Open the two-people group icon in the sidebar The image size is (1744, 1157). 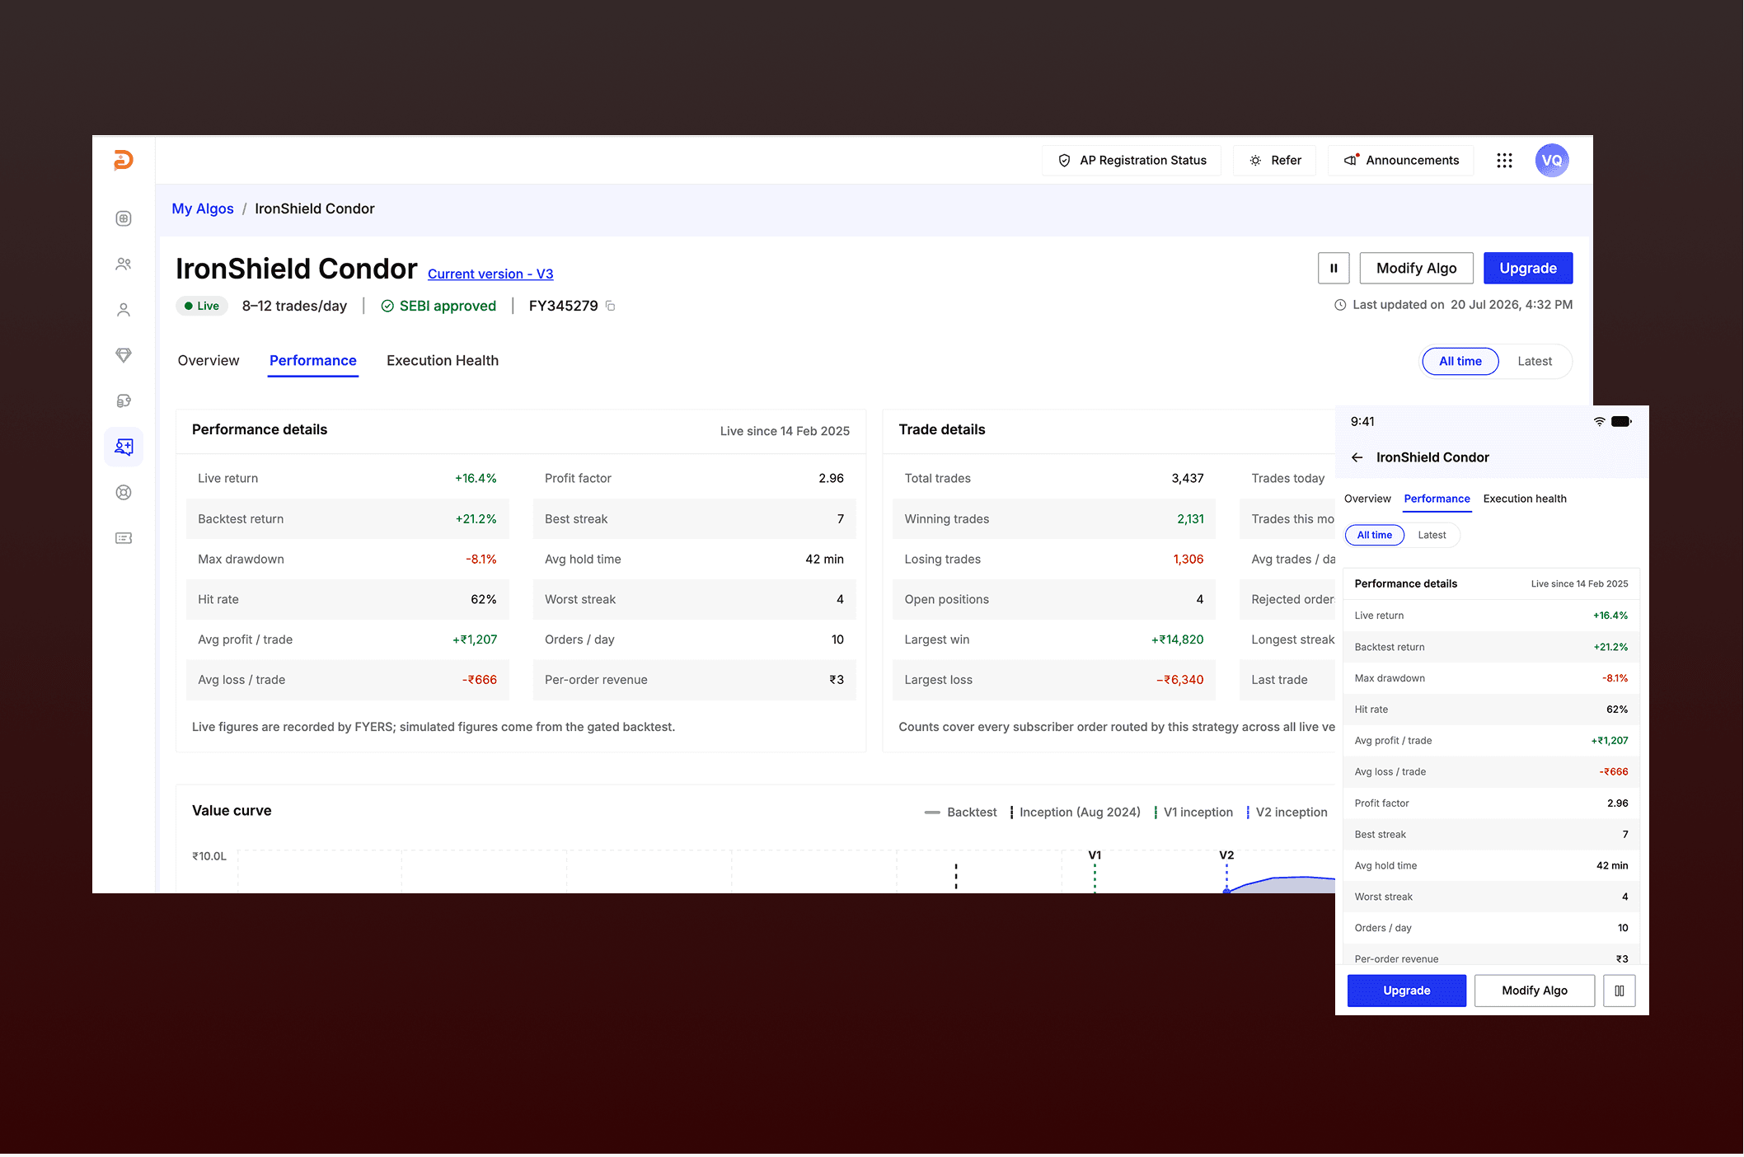[124, 264]
